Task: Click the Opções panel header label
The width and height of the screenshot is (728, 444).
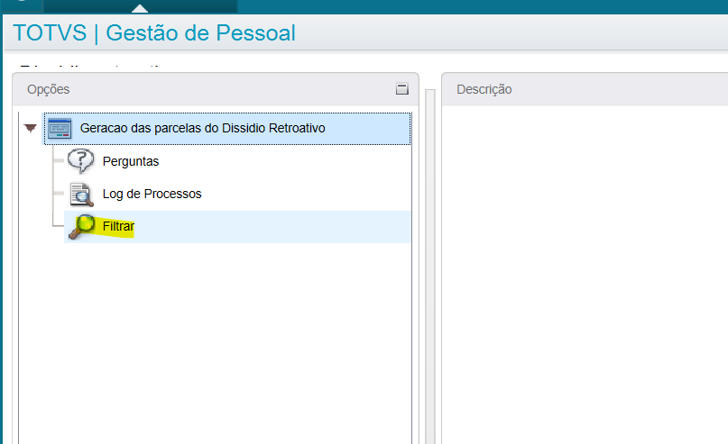Action: coord(49,89)
